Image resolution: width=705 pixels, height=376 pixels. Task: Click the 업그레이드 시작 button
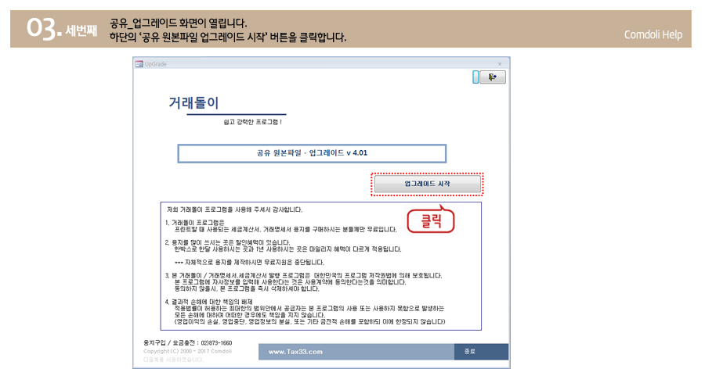(427, 184)
